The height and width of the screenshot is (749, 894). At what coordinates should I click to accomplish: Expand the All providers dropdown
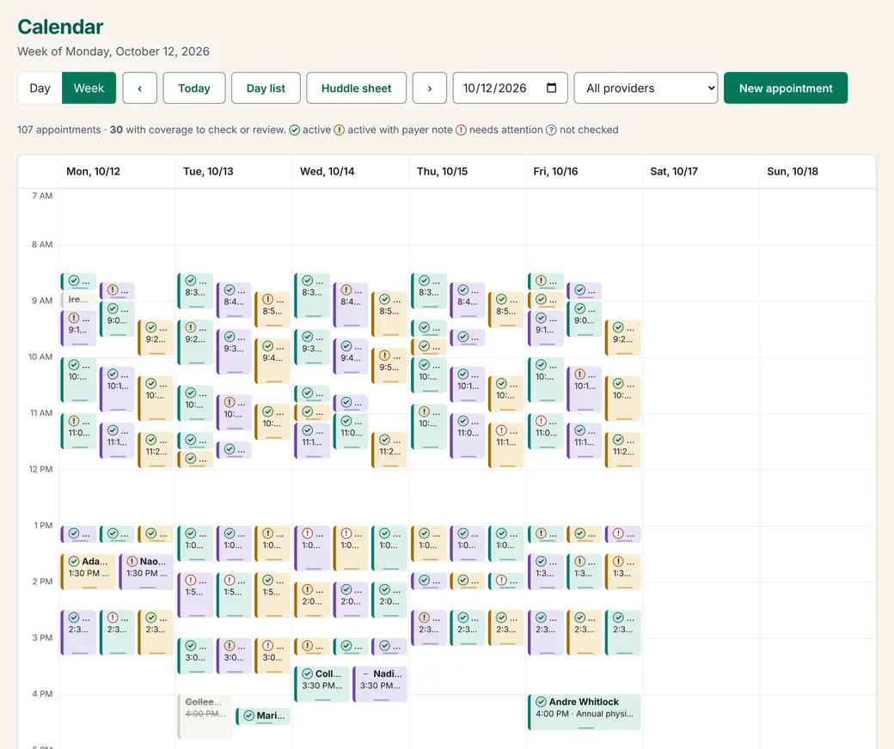pyautogui.click(x=646, y=88)
